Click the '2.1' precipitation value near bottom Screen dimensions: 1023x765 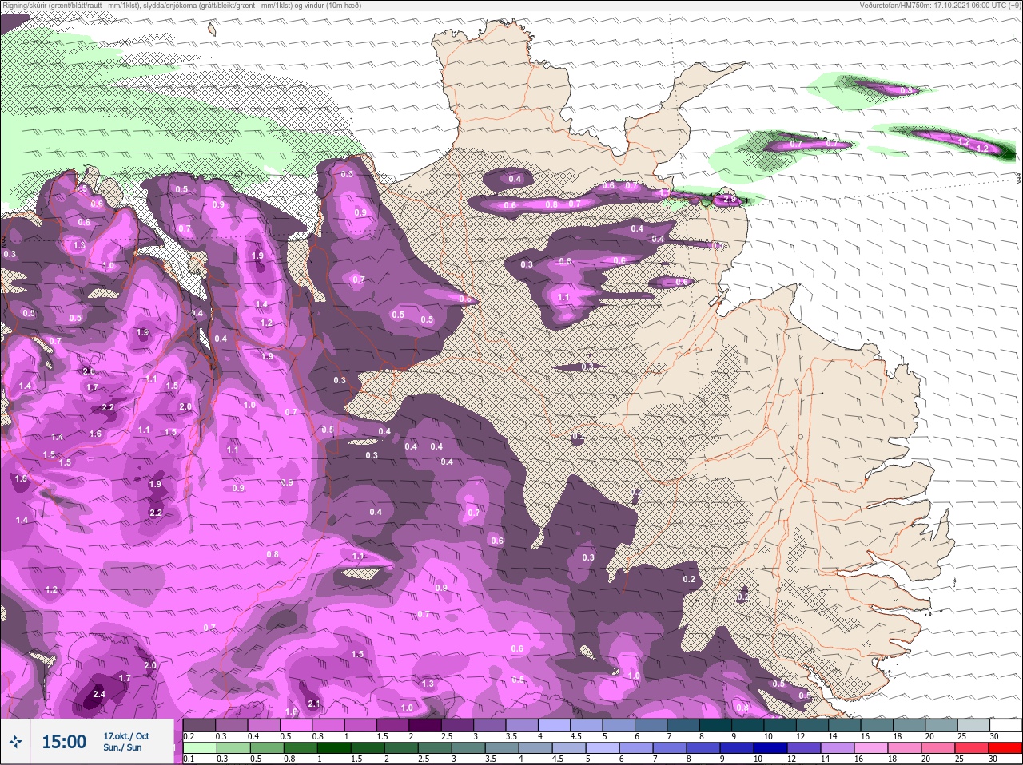314,704
